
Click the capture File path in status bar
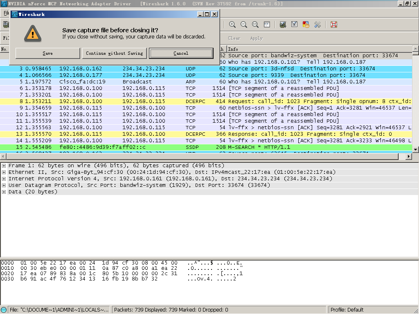click(59, 310)
